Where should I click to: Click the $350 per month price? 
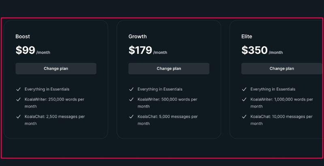[262, 51]
